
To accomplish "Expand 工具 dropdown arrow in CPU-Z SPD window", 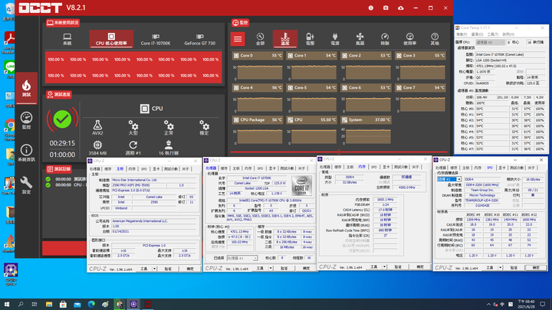I will [x=500, y=267].
